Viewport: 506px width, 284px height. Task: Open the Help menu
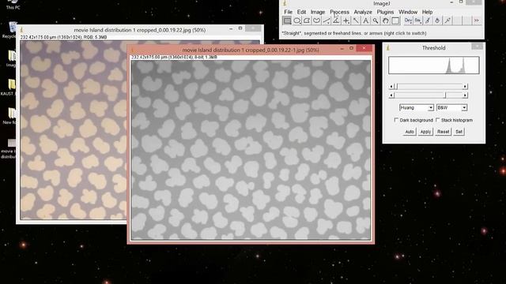pyautogui.click(x=427, y=12)
